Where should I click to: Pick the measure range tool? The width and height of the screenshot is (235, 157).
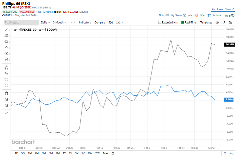[x=6, y=60]
